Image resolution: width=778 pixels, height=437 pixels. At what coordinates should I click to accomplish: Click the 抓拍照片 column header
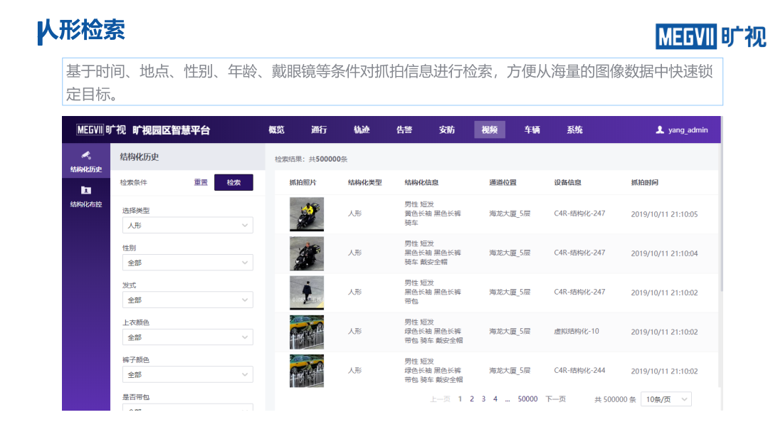coord(303,182)
